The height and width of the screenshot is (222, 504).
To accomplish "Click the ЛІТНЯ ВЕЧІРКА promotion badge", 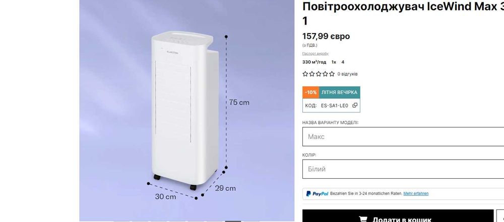I will (x=339, y=92).
